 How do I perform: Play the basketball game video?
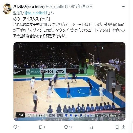click(69, 82)
